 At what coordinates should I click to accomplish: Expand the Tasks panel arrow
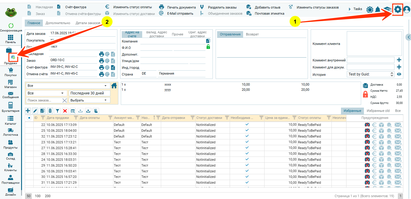tap(350, 9)
